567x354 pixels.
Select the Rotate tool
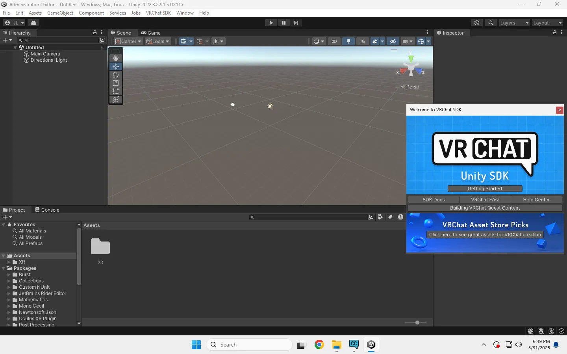(x=116, y=75)
